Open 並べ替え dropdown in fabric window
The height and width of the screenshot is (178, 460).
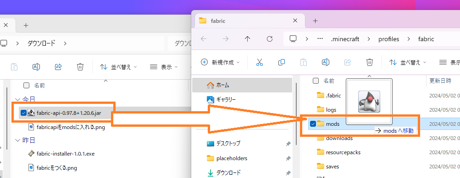point(407,62)
